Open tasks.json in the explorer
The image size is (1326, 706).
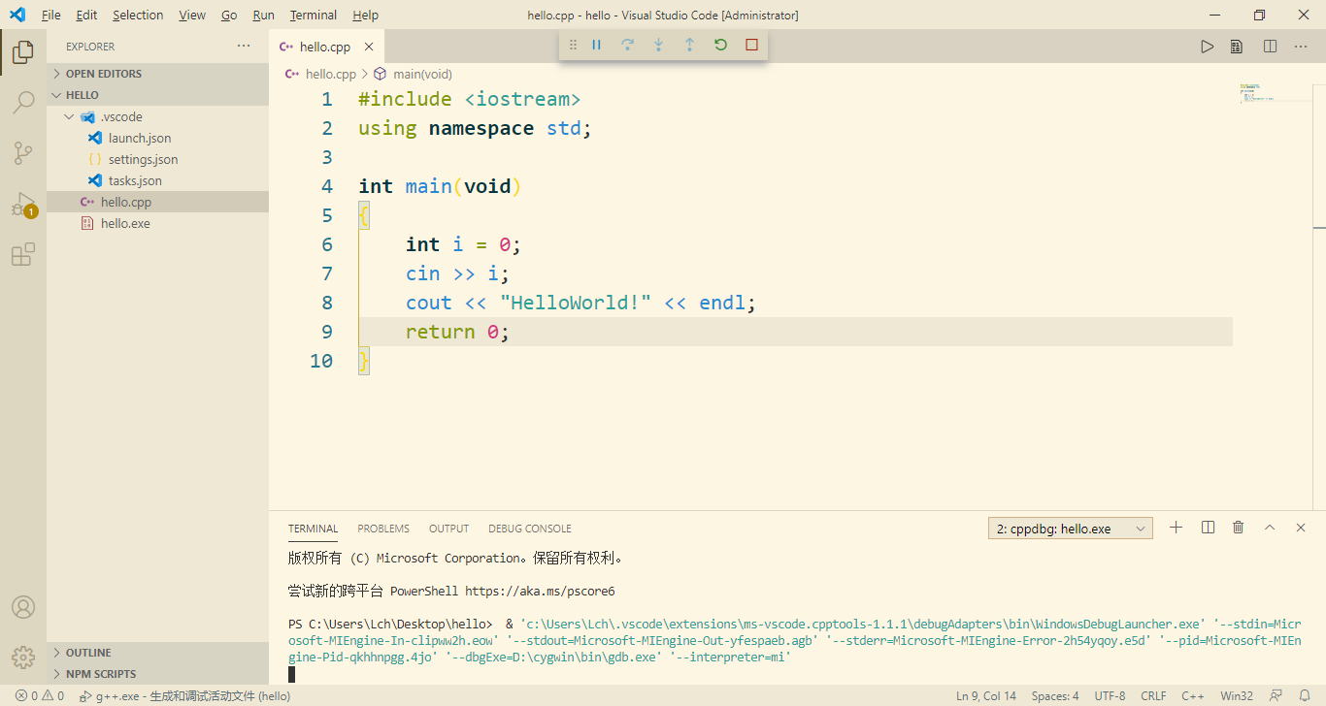click(157, 180)
